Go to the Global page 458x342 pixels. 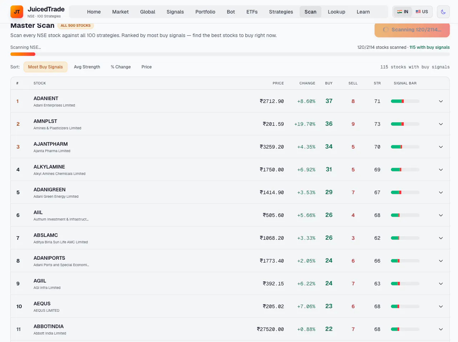click(x=148, y=12)
